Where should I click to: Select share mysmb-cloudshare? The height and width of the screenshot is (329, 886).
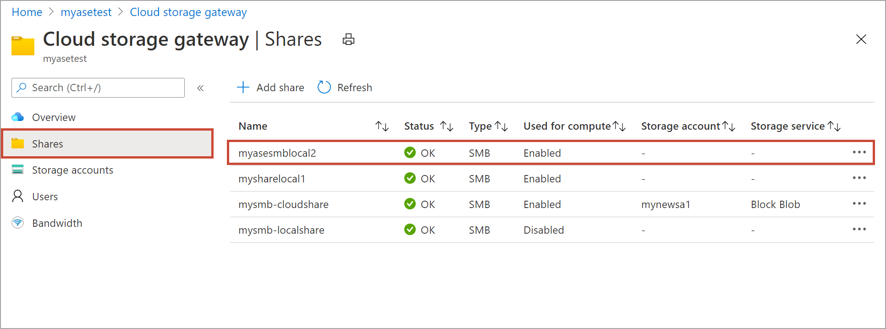[x=283, y=204]
